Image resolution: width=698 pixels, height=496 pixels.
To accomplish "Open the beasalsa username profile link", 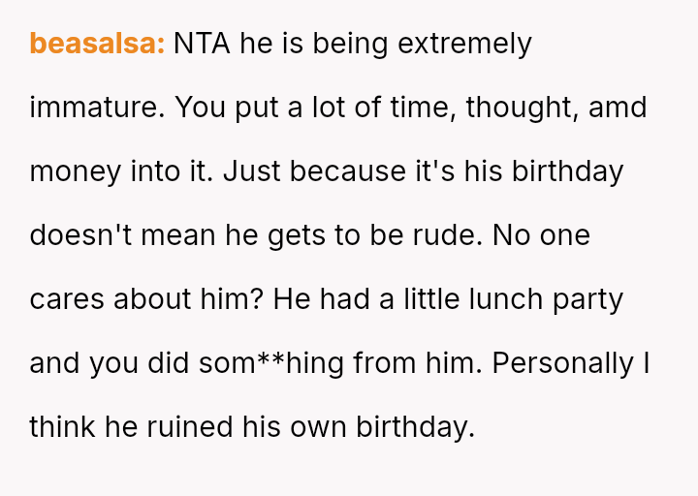I will [x=97, y=44].
